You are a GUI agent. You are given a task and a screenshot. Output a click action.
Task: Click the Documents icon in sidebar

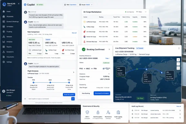click(4, 57)
